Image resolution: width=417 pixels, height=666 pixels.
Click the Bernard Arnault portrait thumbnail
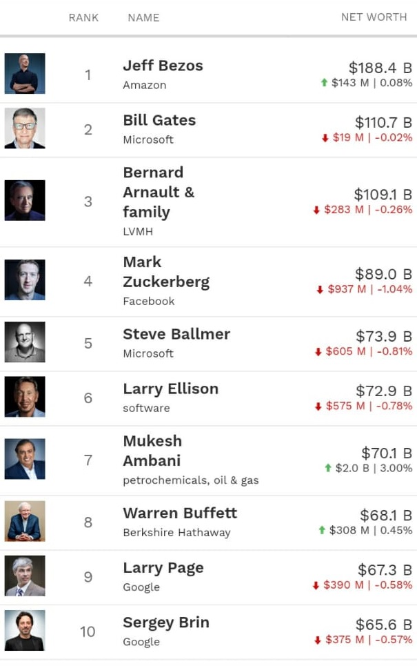click(25, 201)
